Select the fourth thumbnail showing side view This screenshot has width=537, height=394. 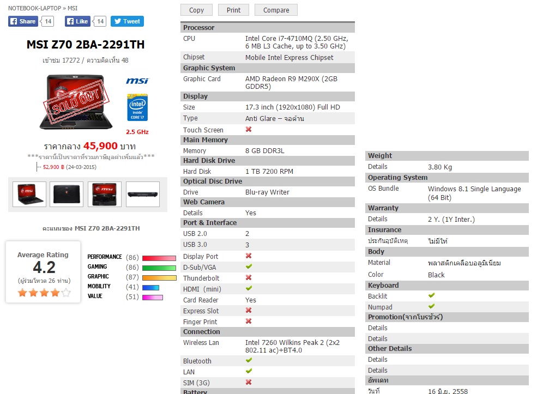143,194
